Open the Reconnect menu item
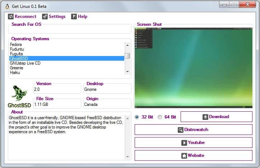 click(x=22, y=17)
